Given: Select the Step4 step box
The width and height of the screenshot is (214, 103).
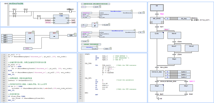Looking at the screenshot, I should pos(174,61).
